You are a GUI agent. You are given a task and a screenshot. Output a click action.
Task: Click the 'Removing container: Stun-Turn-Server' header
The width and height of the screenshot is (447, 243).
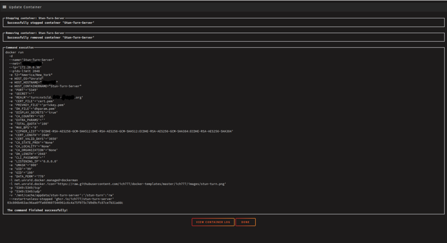[35, 33]
